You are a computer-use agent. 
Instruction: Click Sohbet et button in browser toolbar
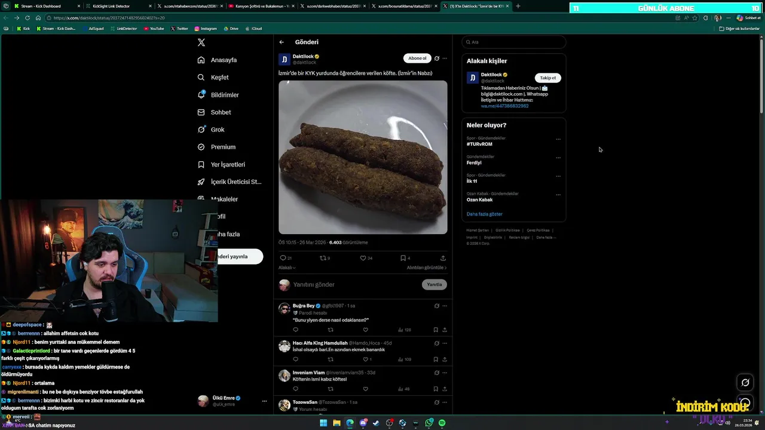[x=749, y=18]
